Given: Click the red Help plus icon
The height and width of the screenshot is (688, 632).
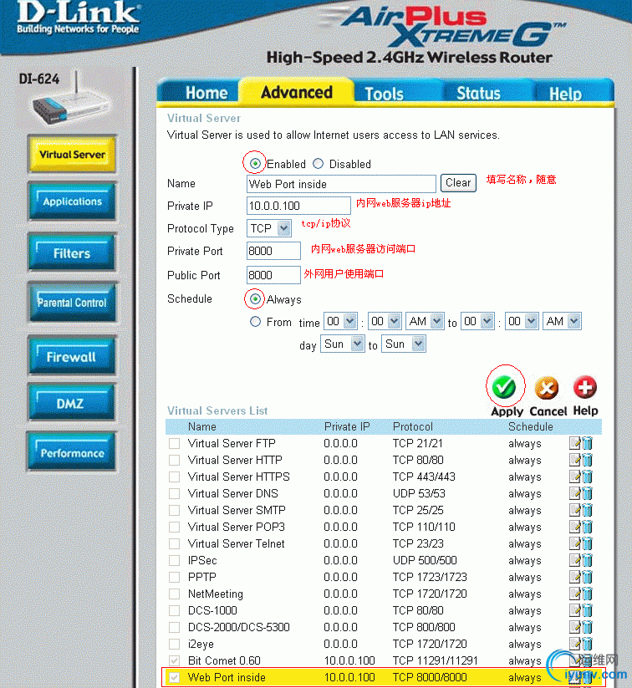Looking at the screenshot, I should (x=585, y=387).
